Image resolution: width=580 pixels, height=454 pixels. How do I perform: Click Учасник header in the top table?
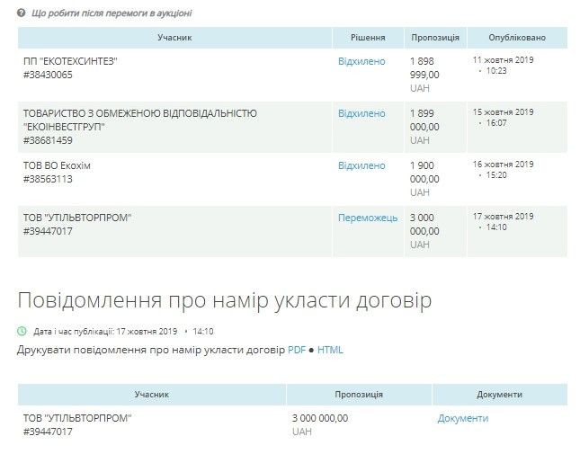click(x=174, y=38)
